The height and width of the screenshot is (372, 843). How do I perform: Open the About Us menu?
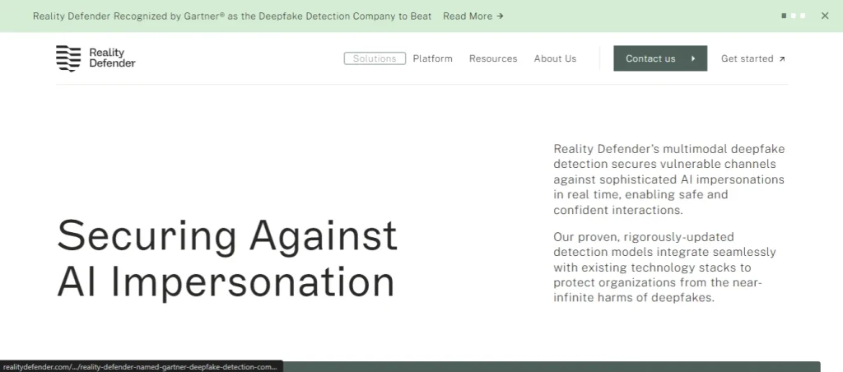[555, 58]
